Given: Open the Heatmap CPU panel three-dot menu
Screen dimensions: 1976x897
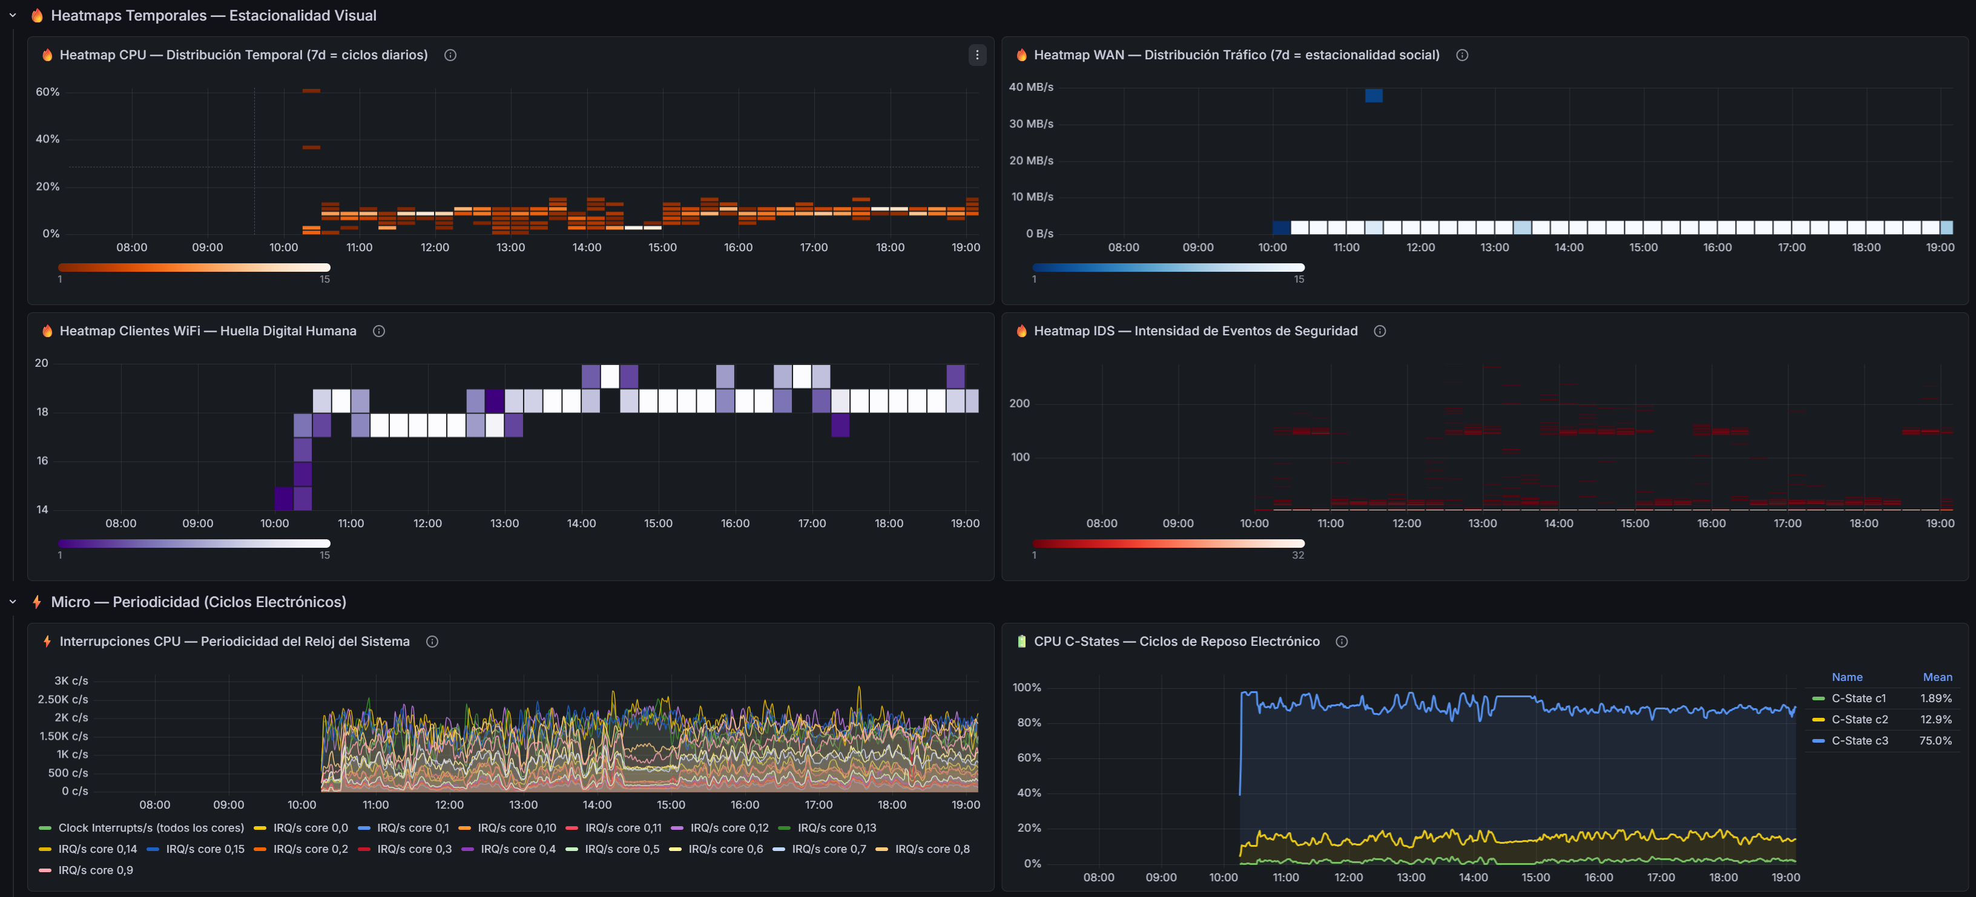Looking at the screenshot, I should [976, 55].
